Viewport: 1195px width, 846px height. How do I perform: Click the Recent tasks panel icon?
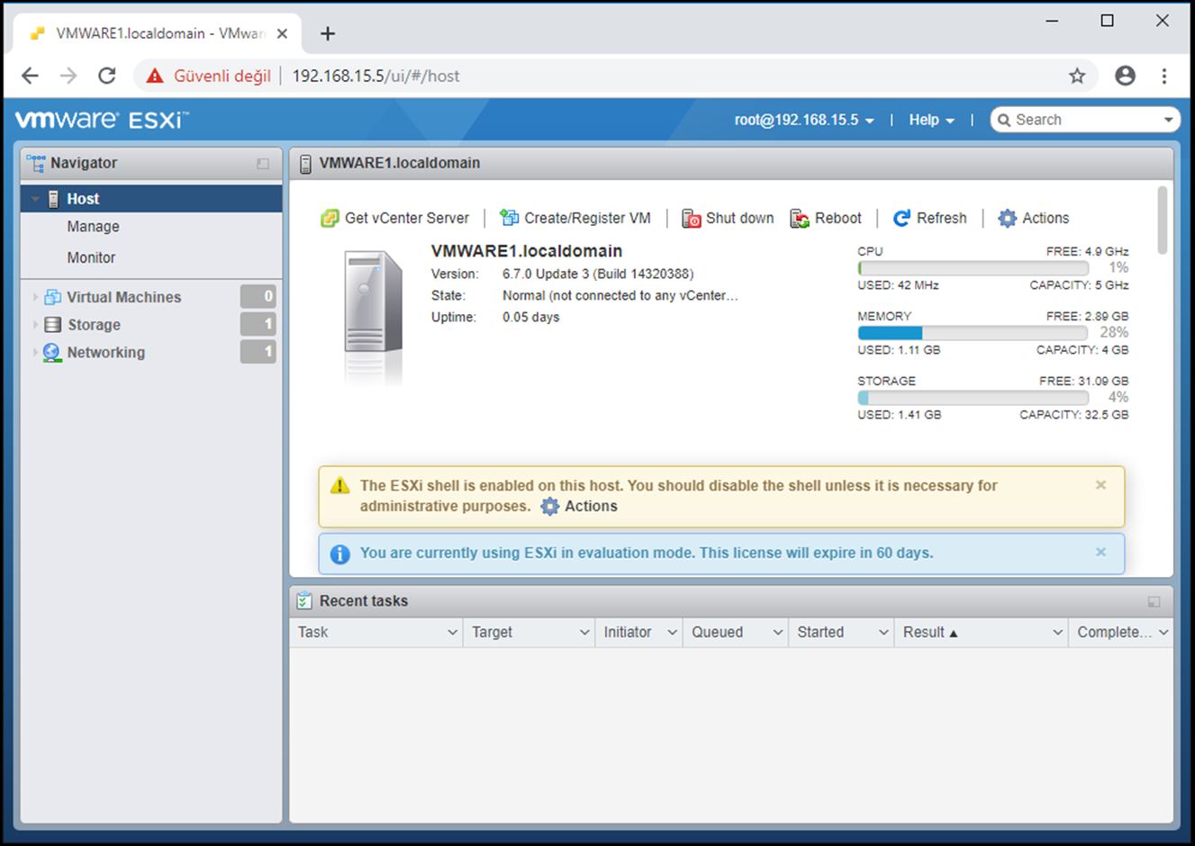click(x=304, y=600)
